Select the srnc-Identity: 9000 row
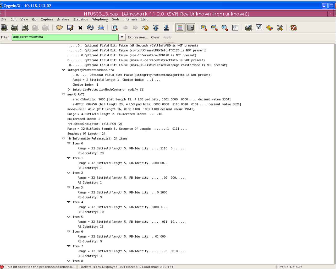 tap(152, 99)
